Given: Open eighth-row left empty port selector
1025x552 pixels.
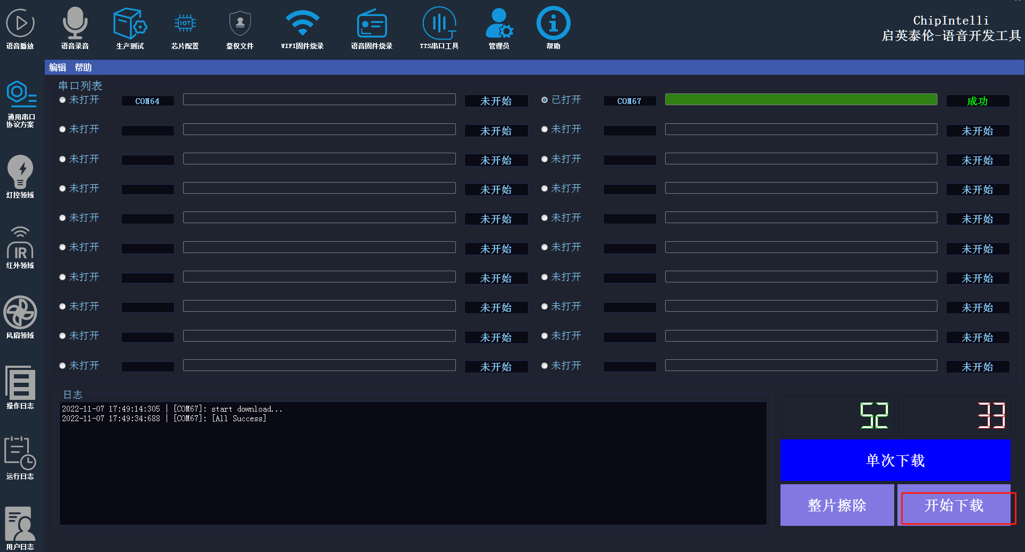Looking at the screenshot, I should pyautogui.click(x=148, y=307).
